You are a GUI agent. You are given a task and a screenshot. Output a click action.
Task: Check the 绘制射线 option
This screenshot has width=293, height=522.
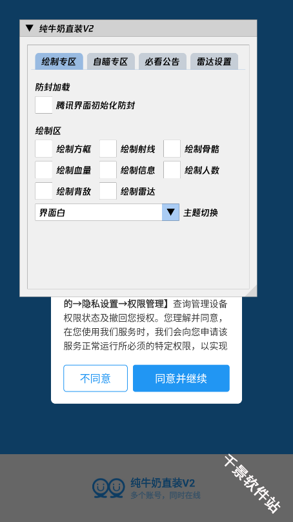108,149
